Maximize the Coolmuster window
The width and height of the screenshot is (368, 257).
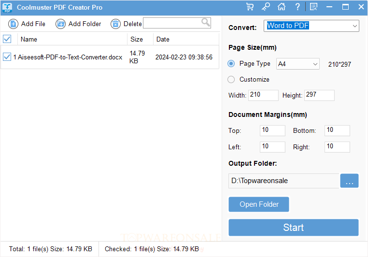click(345, 7)
